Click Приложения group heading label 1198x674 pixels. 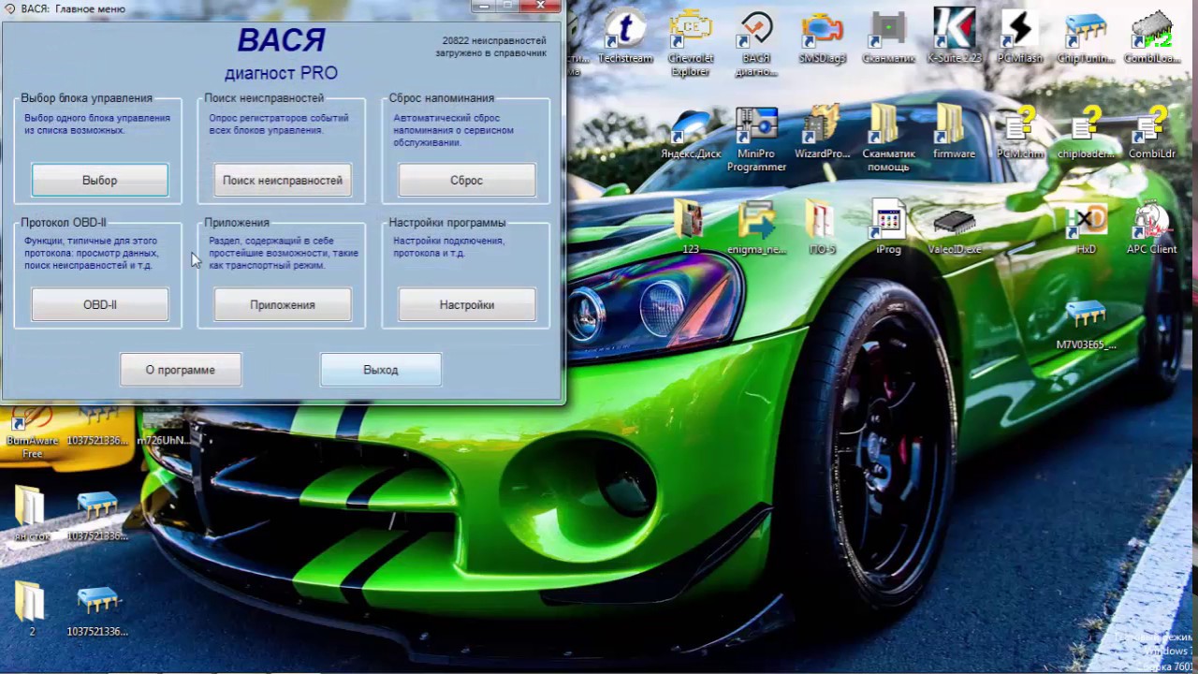[237, 223]
